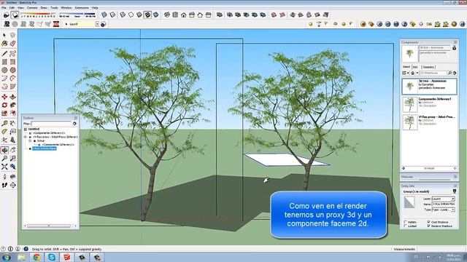Choose the Tape Measure tool
Screen dimensions: 467x262
click(x=4, y=123)
